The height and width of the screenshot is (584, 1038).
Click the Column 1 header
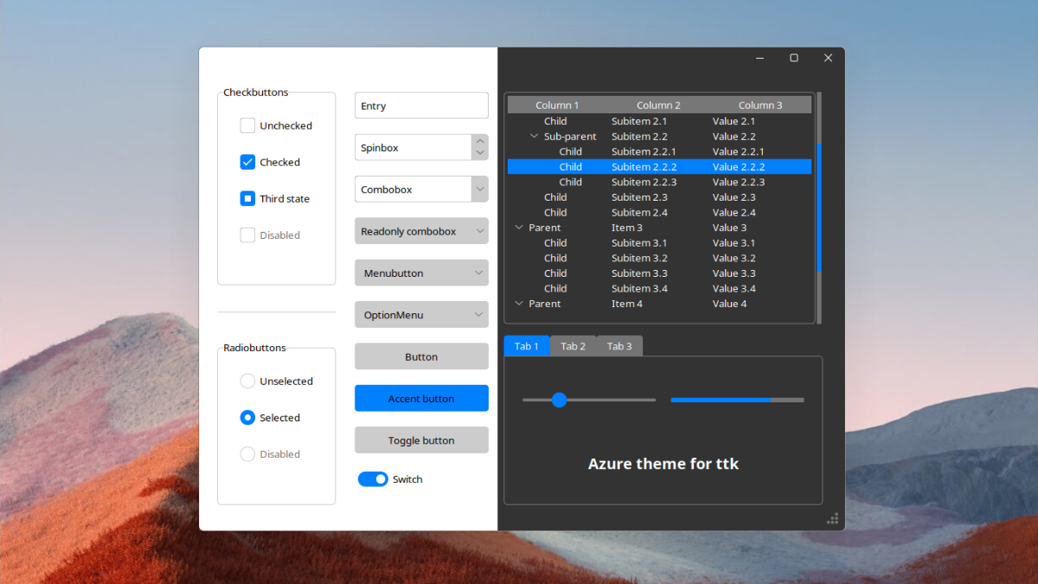(557, 105)
